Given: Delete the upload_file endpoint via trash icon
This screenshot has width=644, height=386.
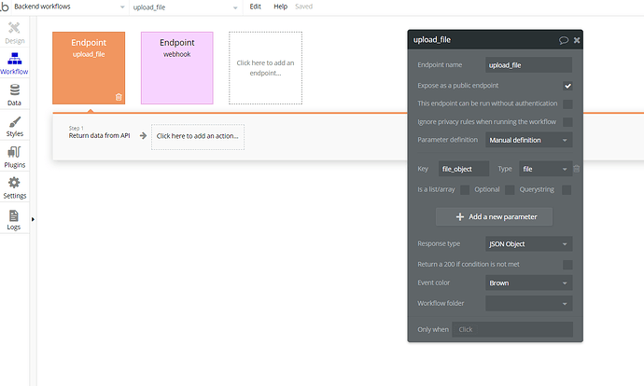Looking at the screenshot, I should 119,97.
